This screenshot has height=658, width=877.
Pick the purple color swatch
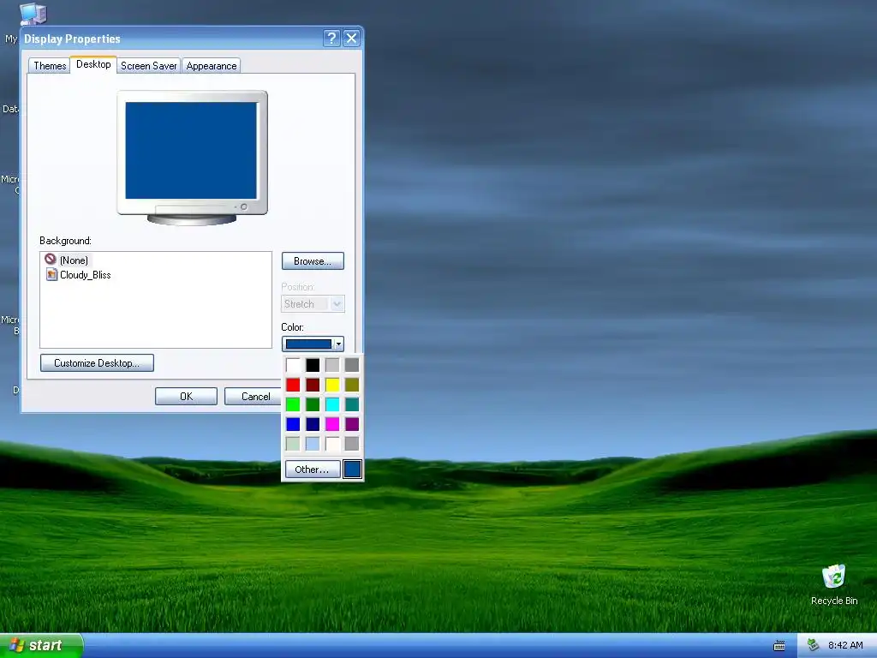[x=352, y=424]
